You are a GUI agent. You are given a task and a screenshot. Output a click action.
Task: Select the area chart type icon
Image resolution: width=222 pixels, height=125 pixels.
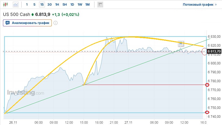(16, 5)
